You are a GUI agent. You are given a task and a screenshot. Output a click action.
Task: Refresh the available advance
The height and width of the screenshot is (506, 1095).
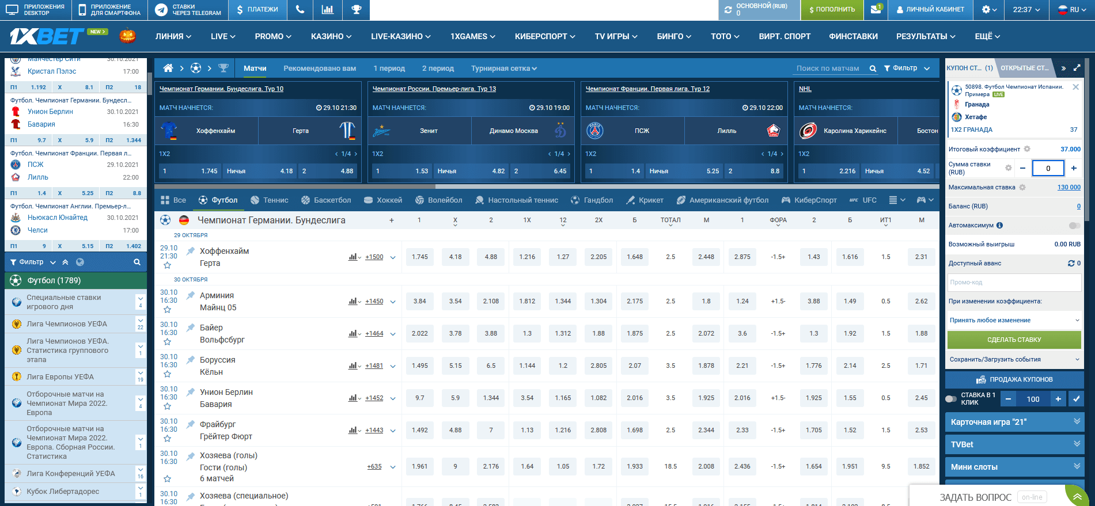coord(1071,263)
